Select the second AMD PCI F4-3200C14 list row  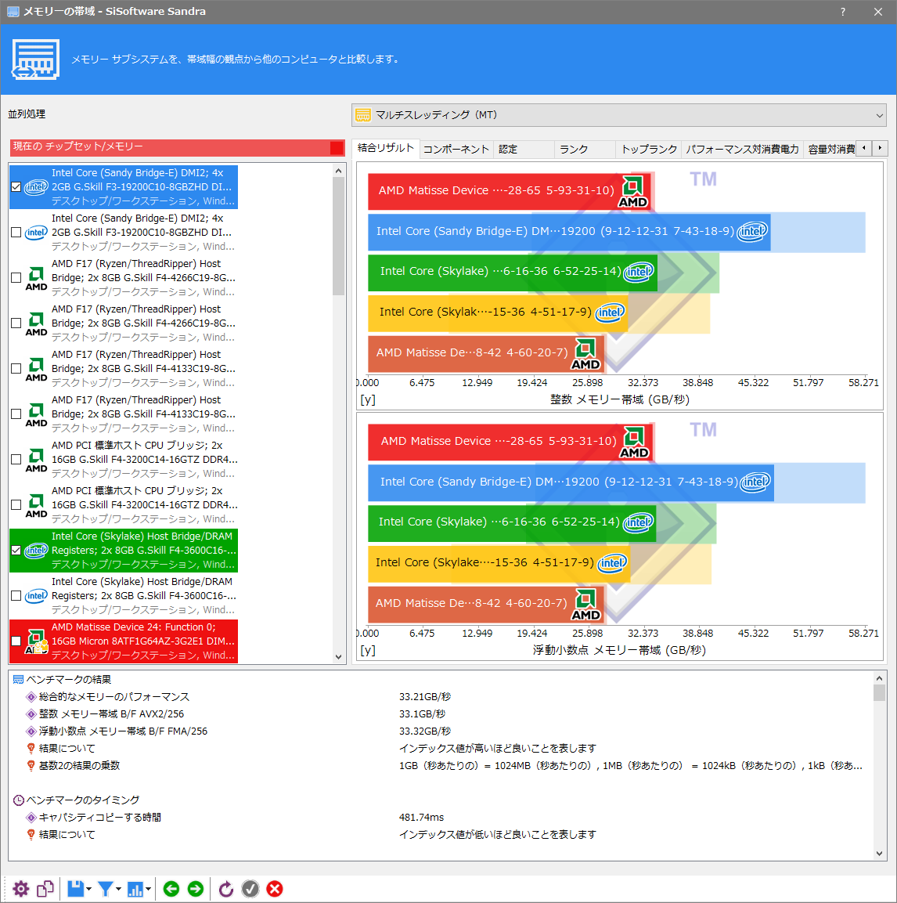pos(124,505)
